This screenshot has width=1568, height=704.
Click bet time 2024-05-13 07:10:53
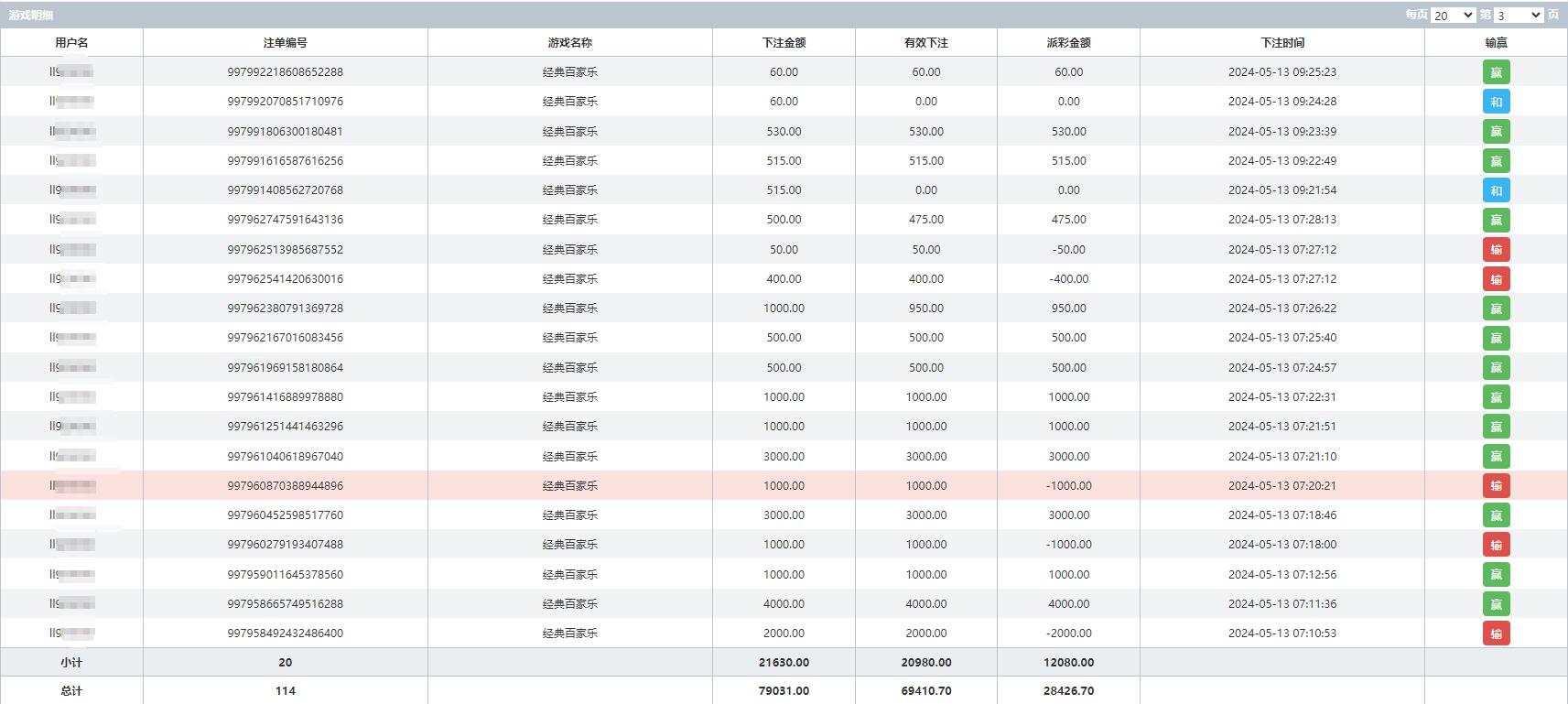coord(1282,634)
